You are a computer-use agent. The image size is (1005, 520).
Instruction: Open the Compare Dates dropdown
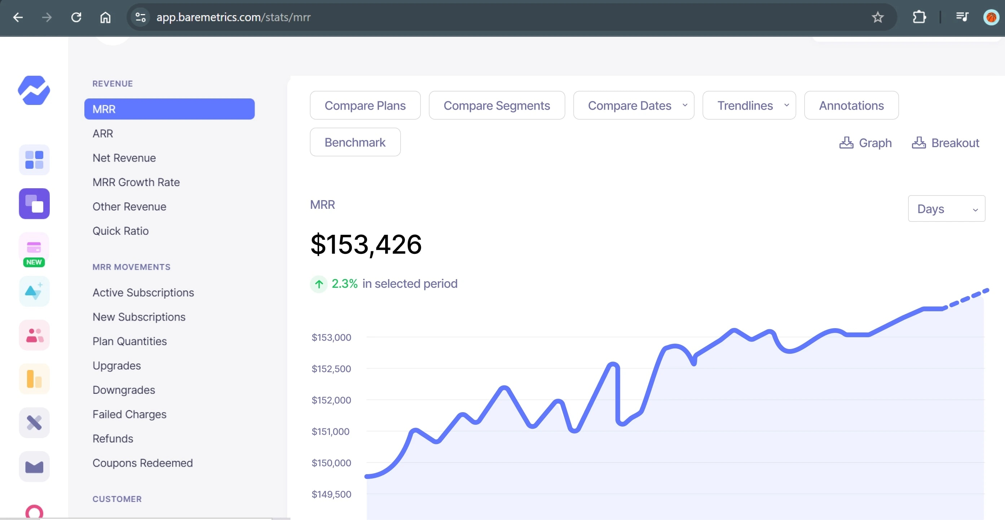coord(633,105)
